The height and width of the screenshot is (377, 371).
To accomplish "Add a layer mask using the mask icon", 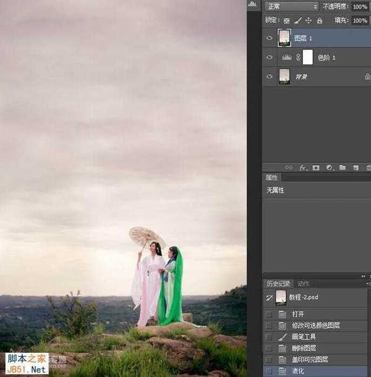I will tap(316, 167).
